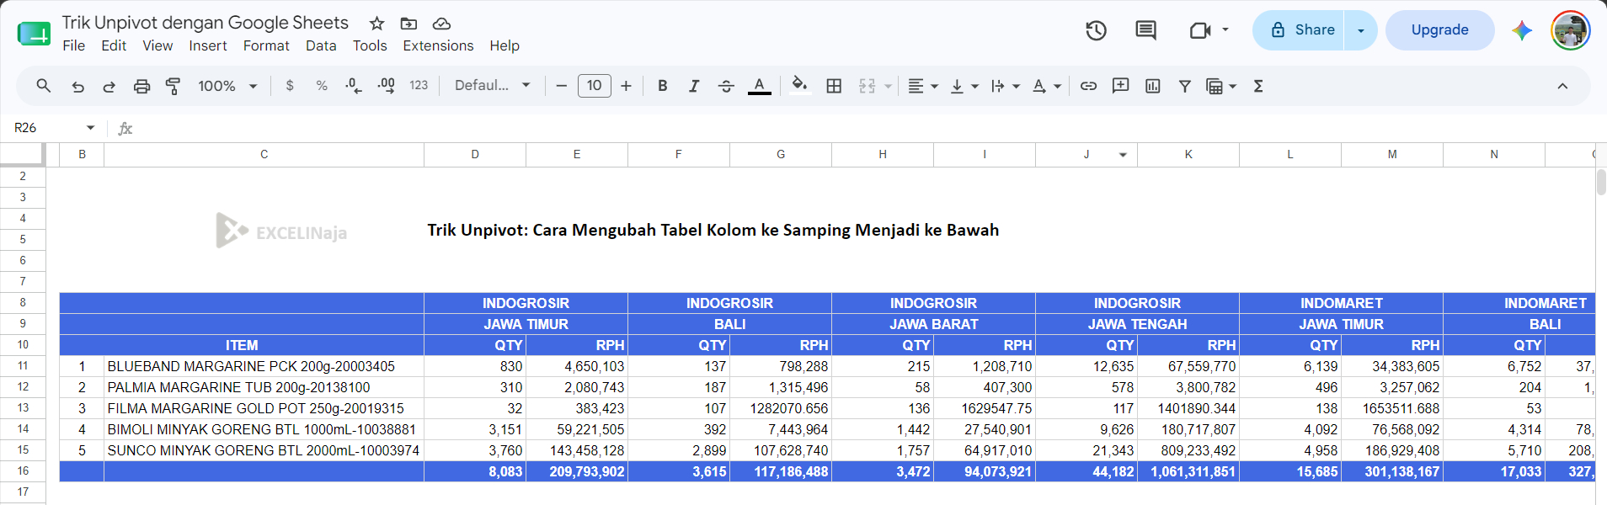
Task: Open name box dropdown arrow
Action: click(90, 128)
